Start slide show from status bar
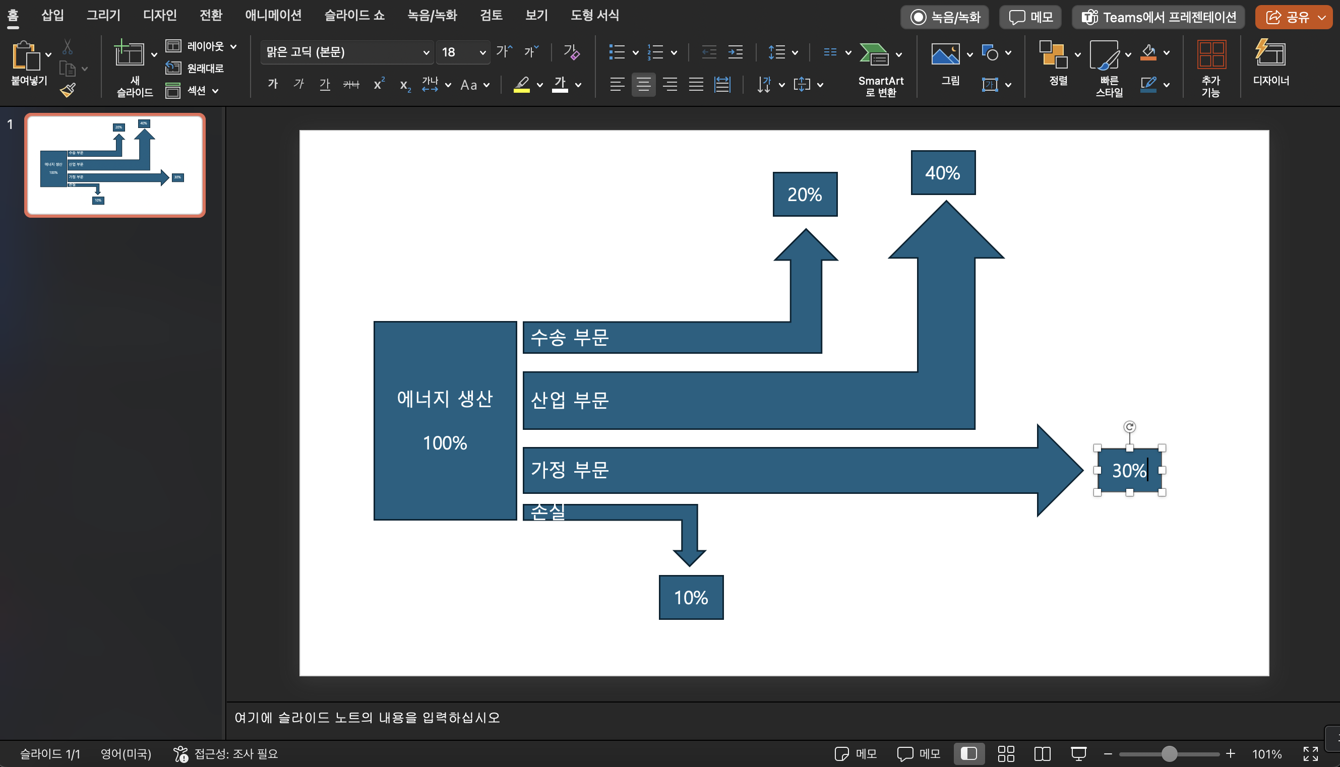 (x=1078, y=754)
